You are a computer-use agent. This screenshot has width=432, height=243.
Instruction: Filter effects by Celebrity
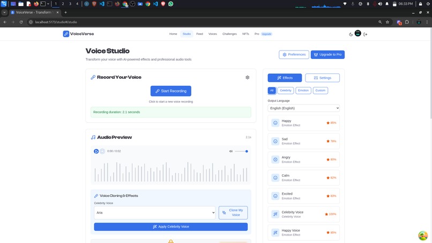(x=286, y=91)
